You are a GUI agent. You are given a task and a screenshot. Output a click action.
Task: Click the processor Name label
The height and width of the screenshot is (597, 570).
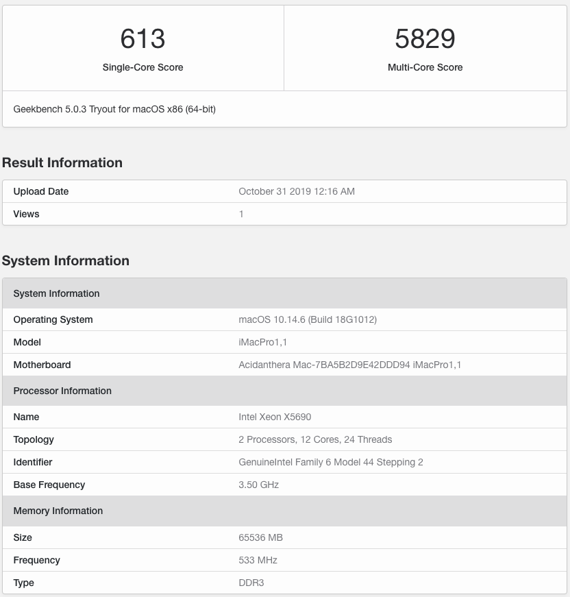[26, 417]
